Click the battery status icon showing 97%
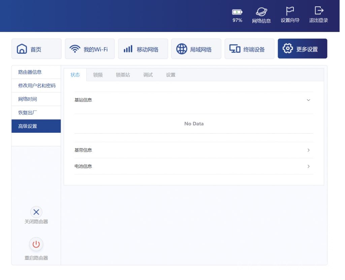345x280 pixels. (237, 12)
